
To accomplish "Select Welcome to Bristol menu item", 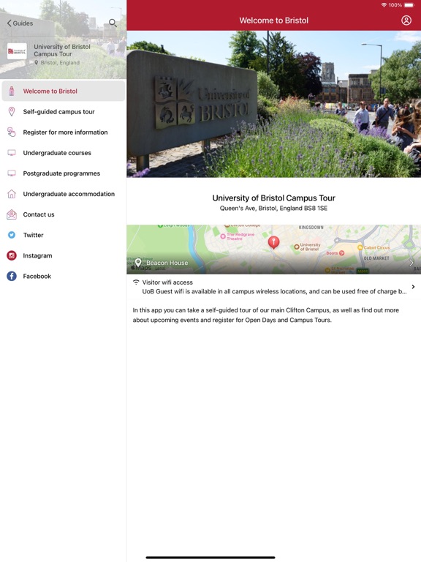I will pos(64,91).
